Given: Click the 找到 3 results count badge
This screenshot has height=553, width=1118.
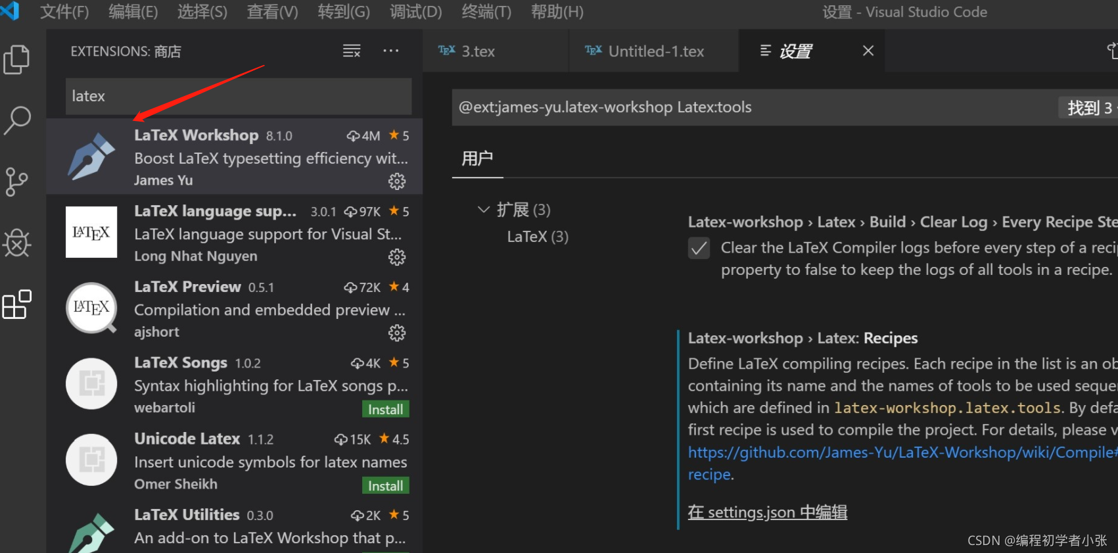Looking at the screenshot, I should (x=1088, y=107).
